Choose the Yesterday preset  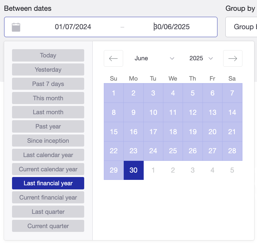[48, 69]
